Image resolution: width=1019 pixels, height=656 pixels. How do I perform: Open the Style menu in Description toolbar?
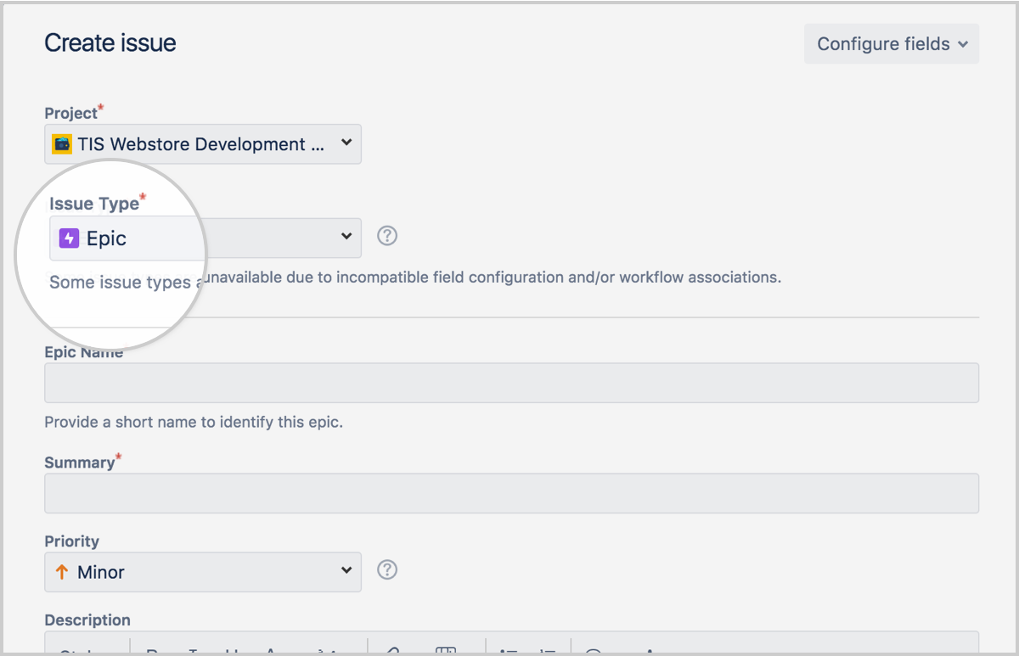(x=85, y=650)
